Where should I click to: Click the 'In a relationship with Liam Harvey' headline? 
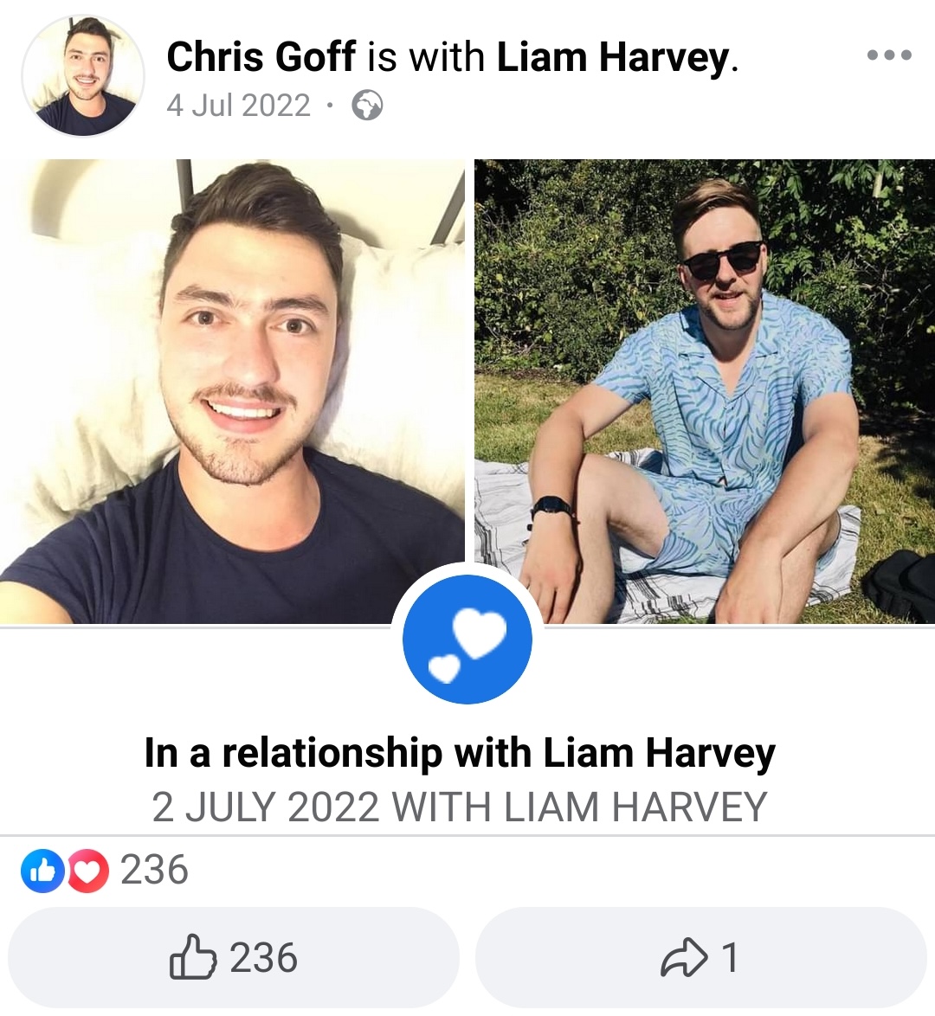pos(460,754)
